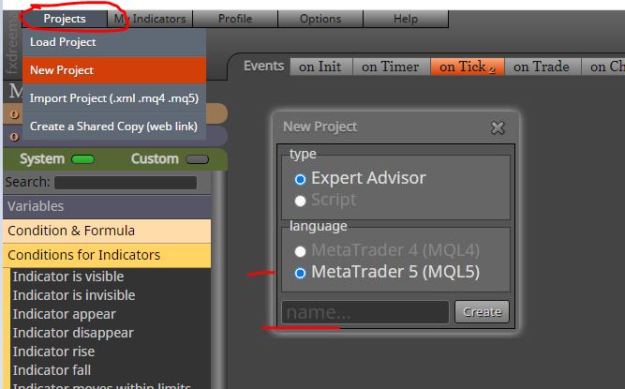Switch to the on Trade event tab
This screenshot has width=625, height=389.
[542, 67]
